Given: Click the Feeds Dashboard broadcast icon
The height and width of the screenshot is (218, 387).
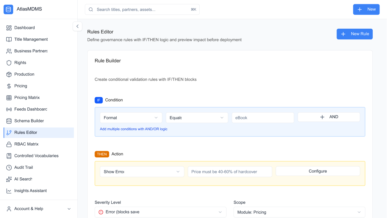Looking at the screenshot, I should click(9, 109).
